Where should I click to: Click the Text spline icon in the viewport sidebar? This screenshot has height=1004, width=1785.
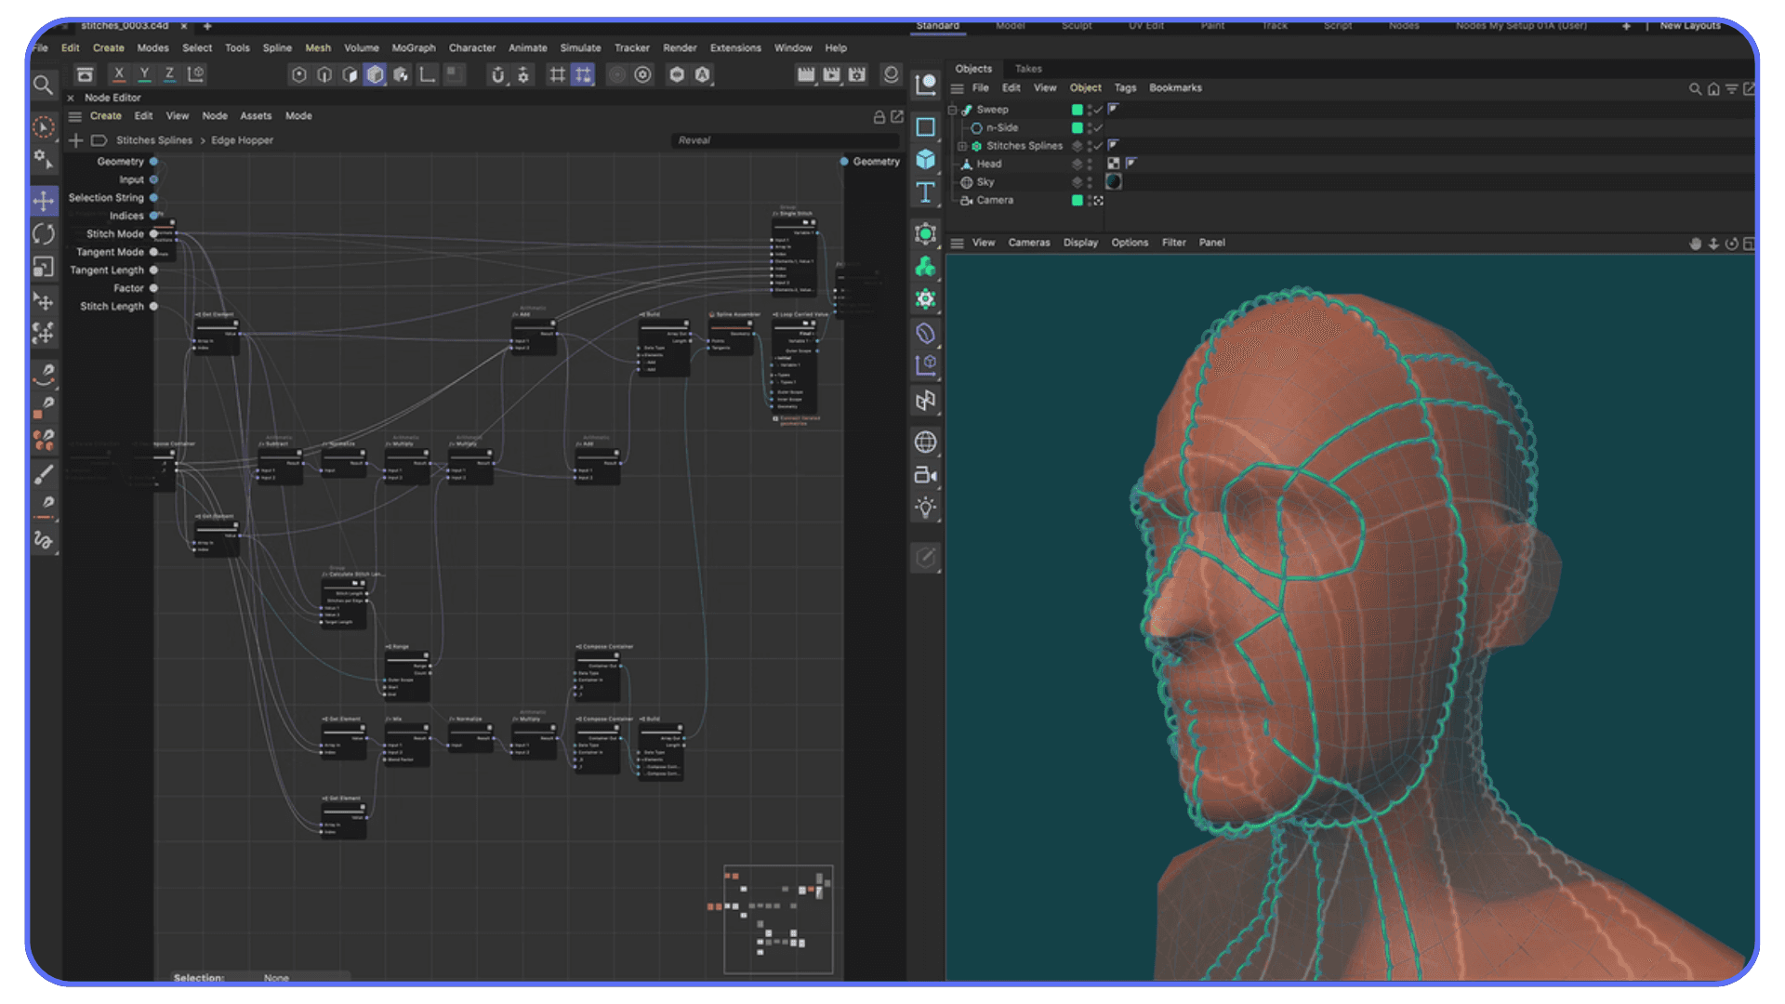tap(926, 193)
